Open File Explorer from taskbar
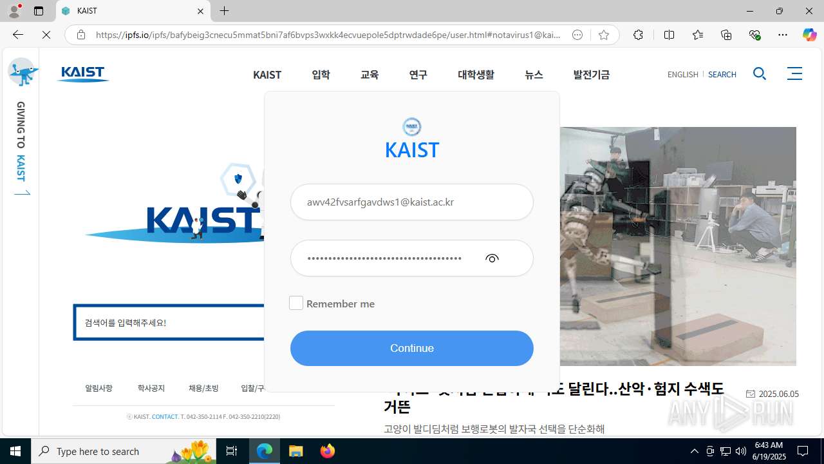This screenshot has width=824, height=464. (295, 451)
